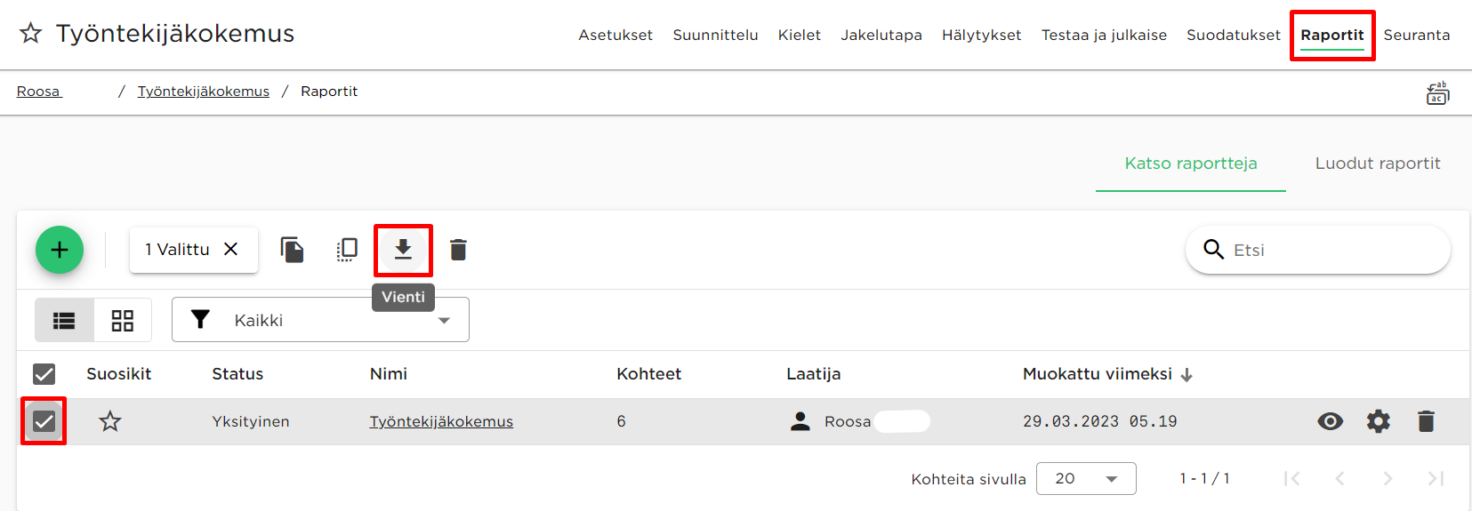Open settings gear for Työntekijäkokemus report

[1379, 421]
